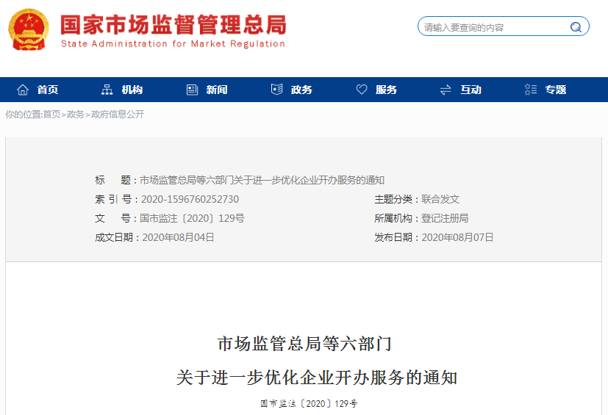Type in the search query input field
Viewport: 608px width, 415px height.
(493, 27)
